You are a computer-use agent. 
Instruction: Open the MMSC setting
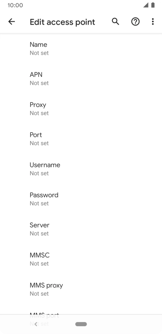(81, 259)
